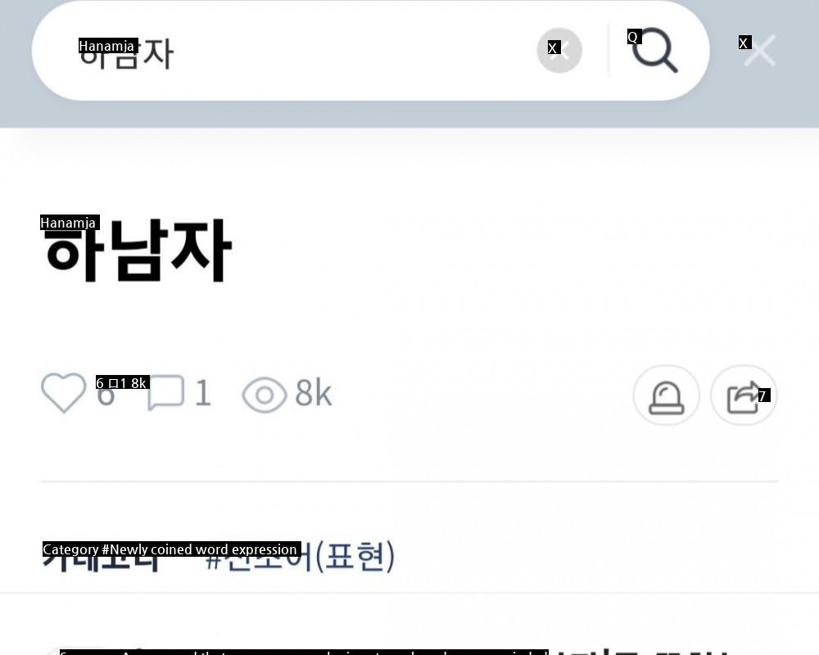
Task: Close search overlay with white X
Action: [759, 50]
